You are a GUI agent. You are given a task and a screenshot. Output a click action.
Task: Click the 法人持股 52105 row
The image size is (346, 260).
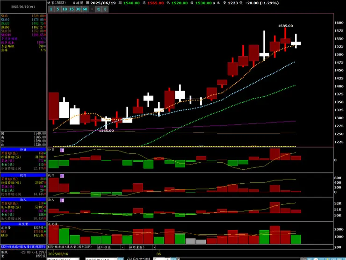click(x=23, y=207)
